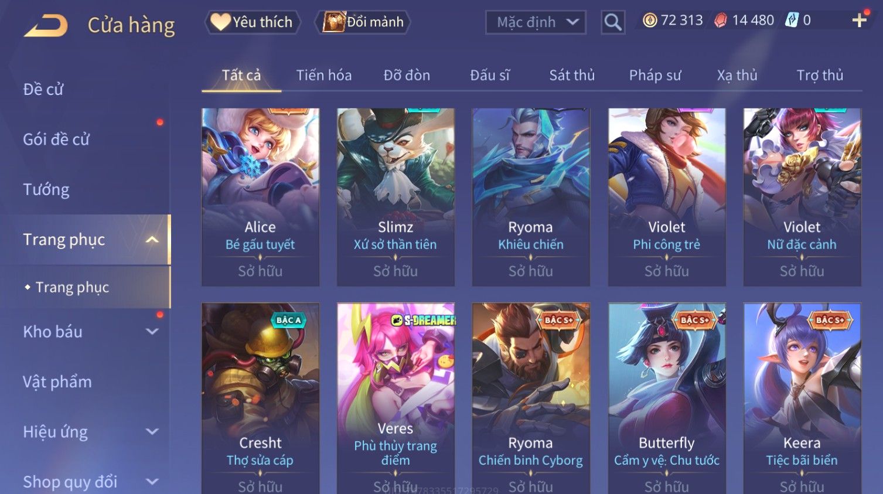Switch to the Sát thủ tab
883x494 pixels.
572,75
